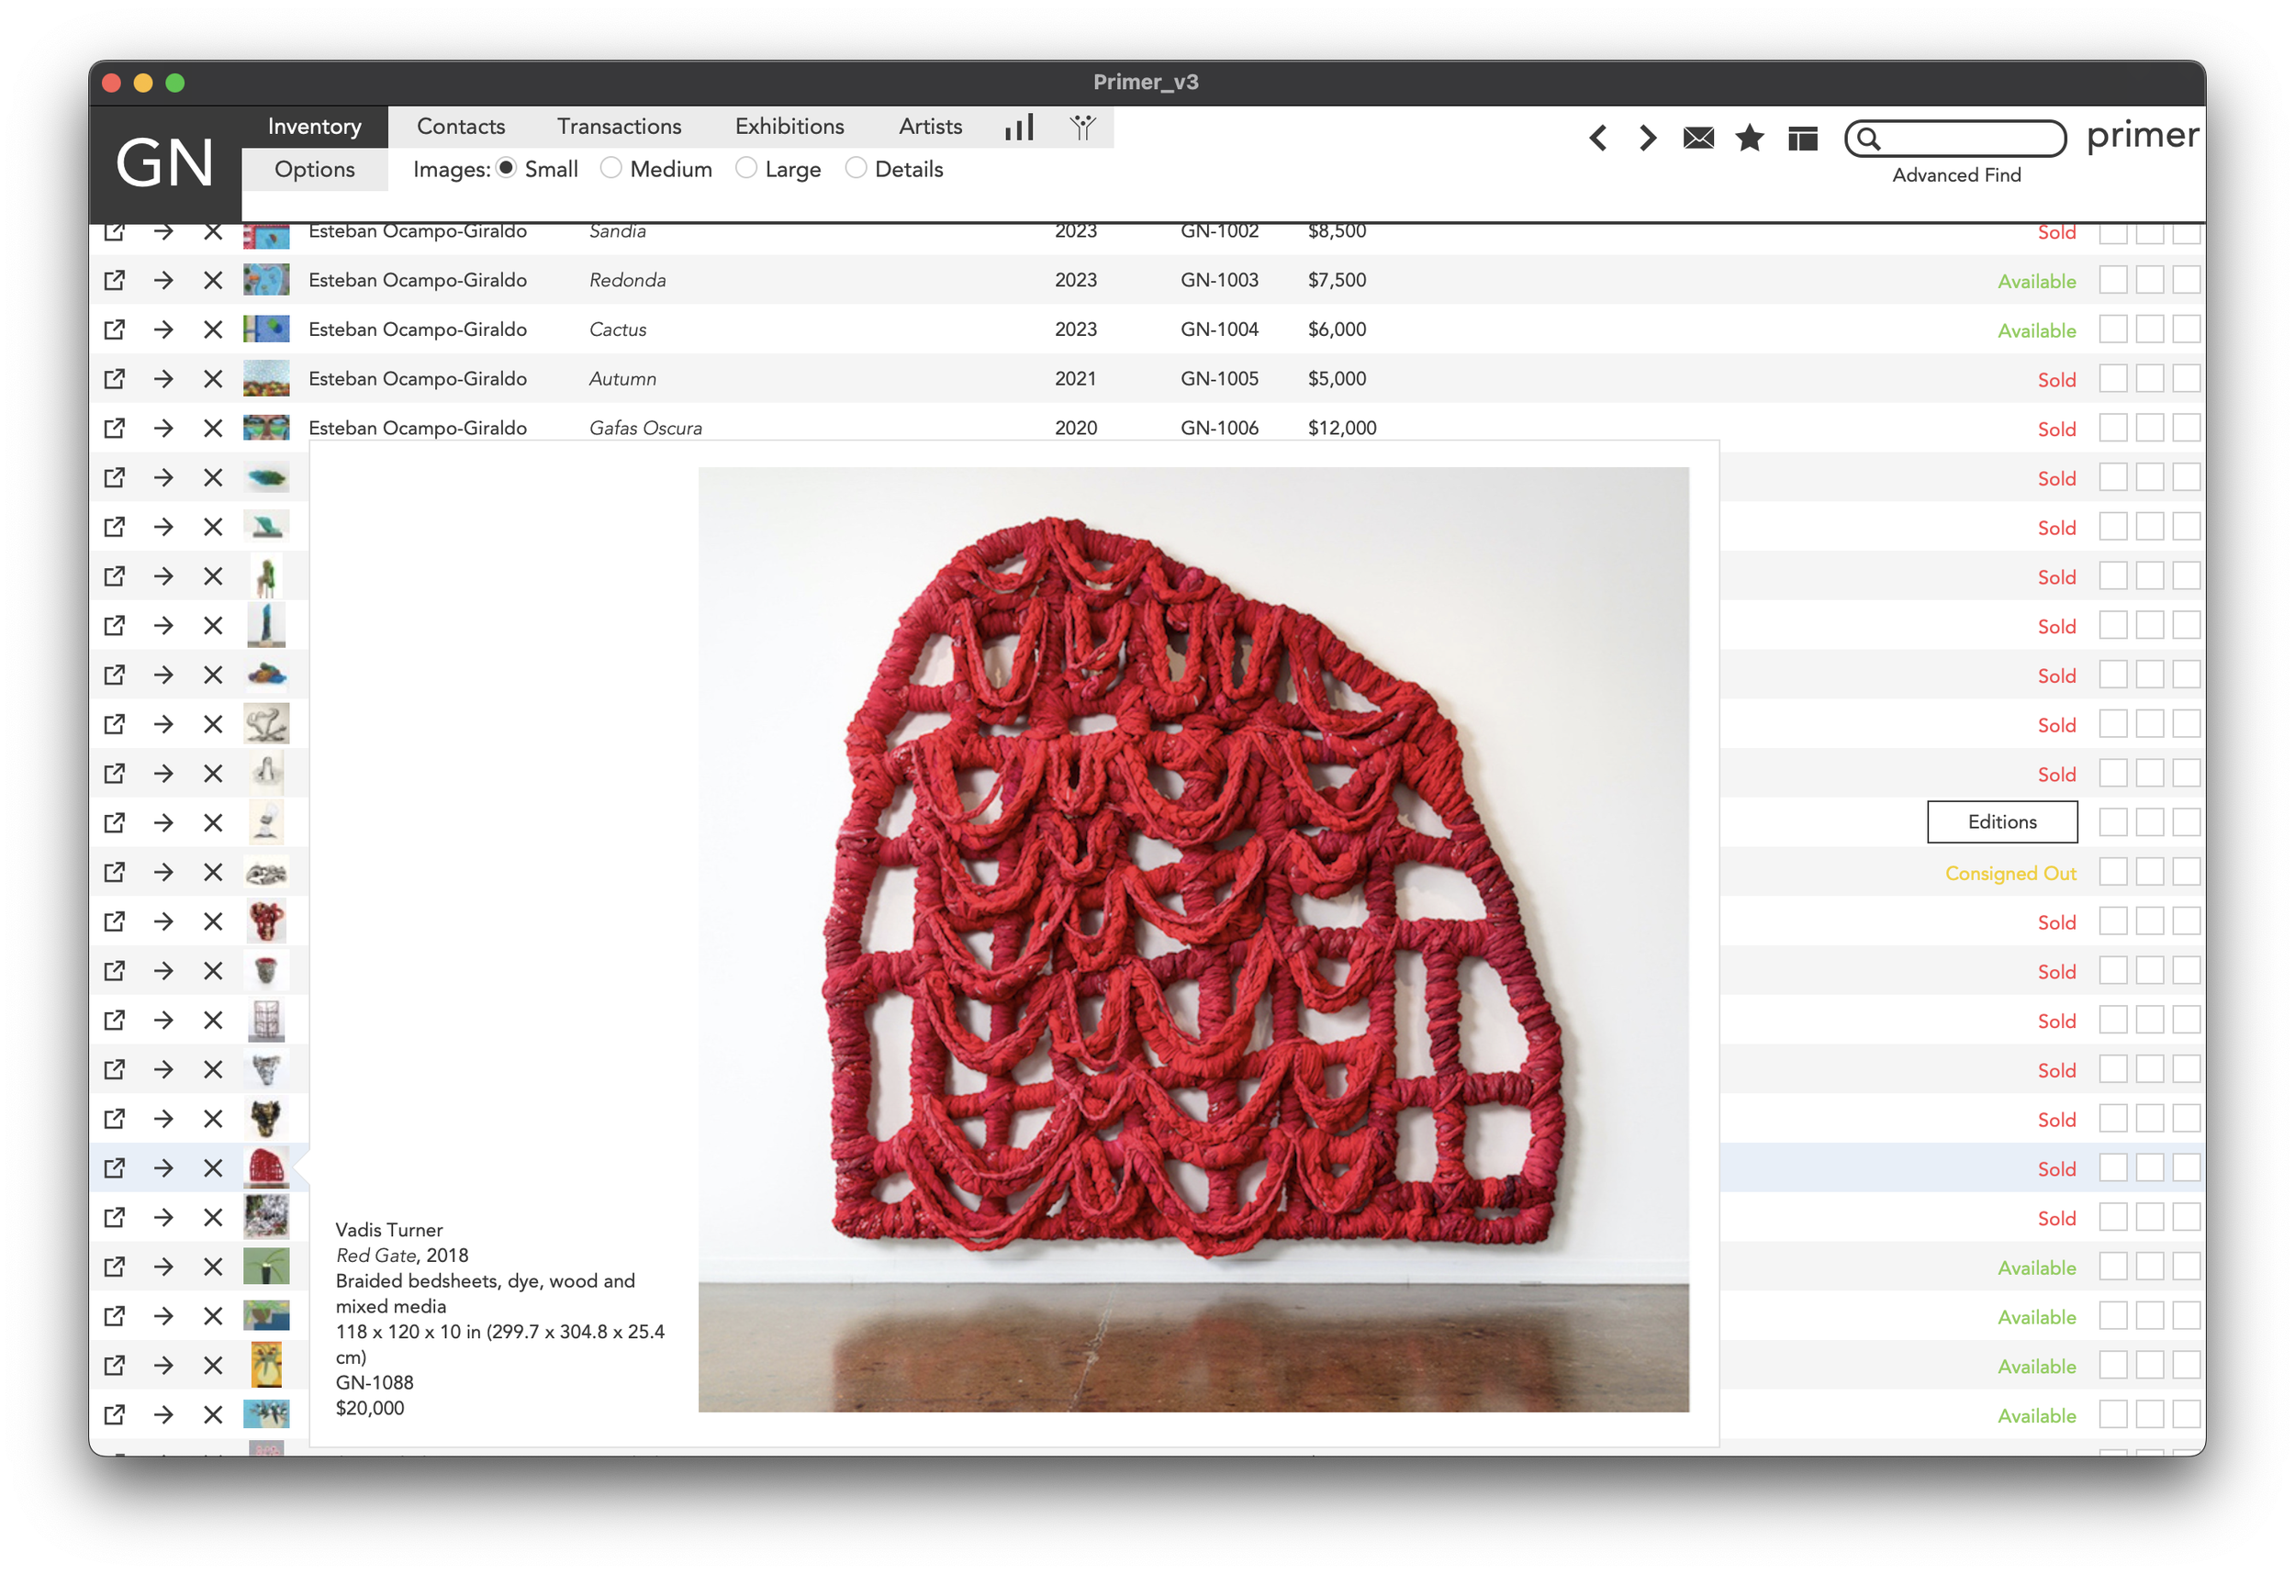2295x1574 pixels.
Task: Tick last checkbox on Gafas Oscura row
Action: click(2187, 429)
